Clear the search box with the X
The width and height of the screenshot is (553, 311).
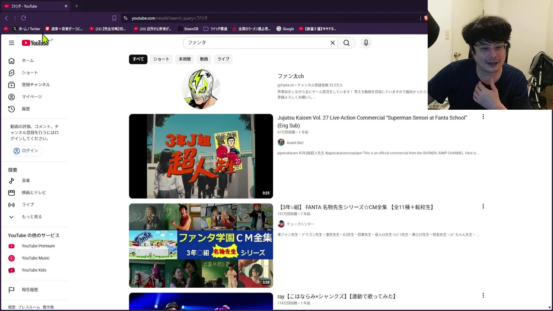point(333,43)
